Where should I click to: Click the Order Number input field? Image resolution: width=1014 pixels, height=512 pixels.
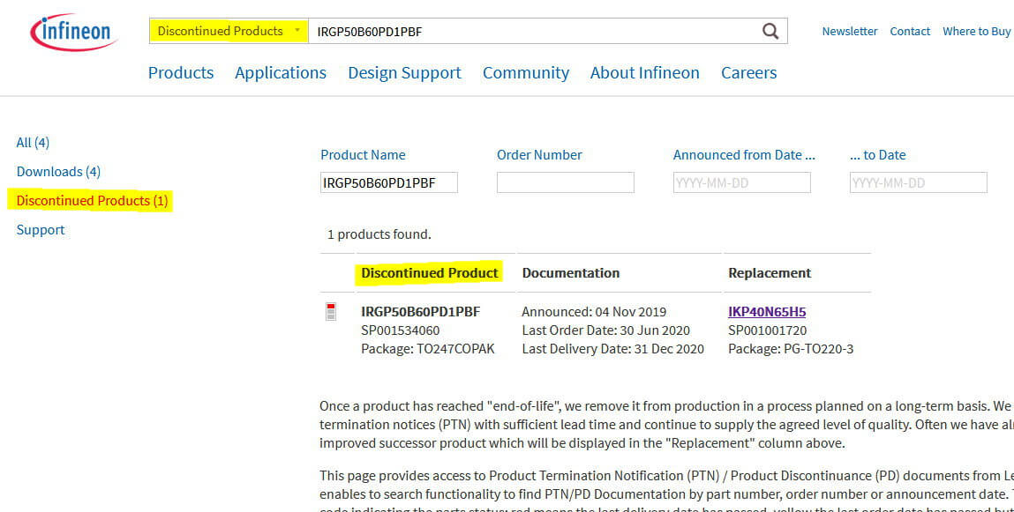tap(565, 182)
